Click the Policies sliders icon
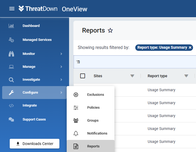The width and height of the screenshot is (196, 152). pos(76,108)
